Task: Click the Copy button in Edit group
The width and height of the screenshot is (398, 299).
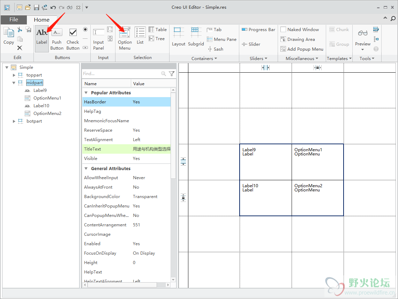Action: tap(9, 36)
